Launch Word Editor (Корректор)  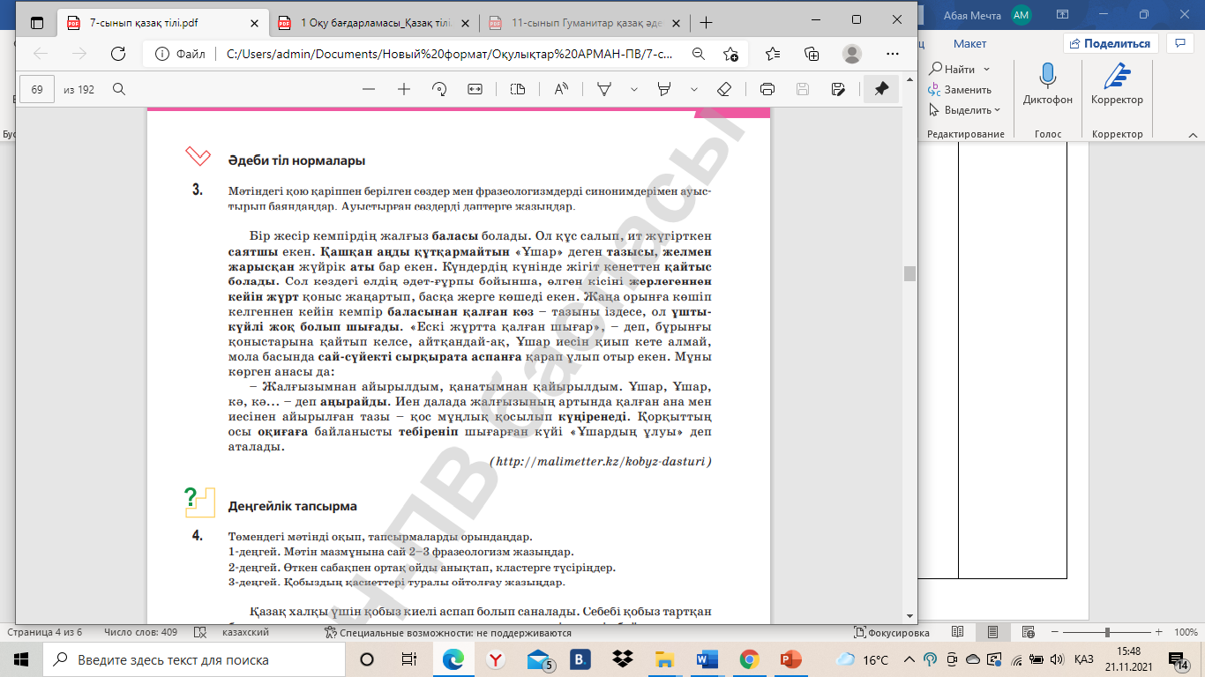tap(1117, 85)
